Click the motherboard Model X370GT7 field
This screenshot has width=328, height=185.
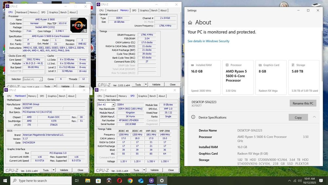point(42,108)
